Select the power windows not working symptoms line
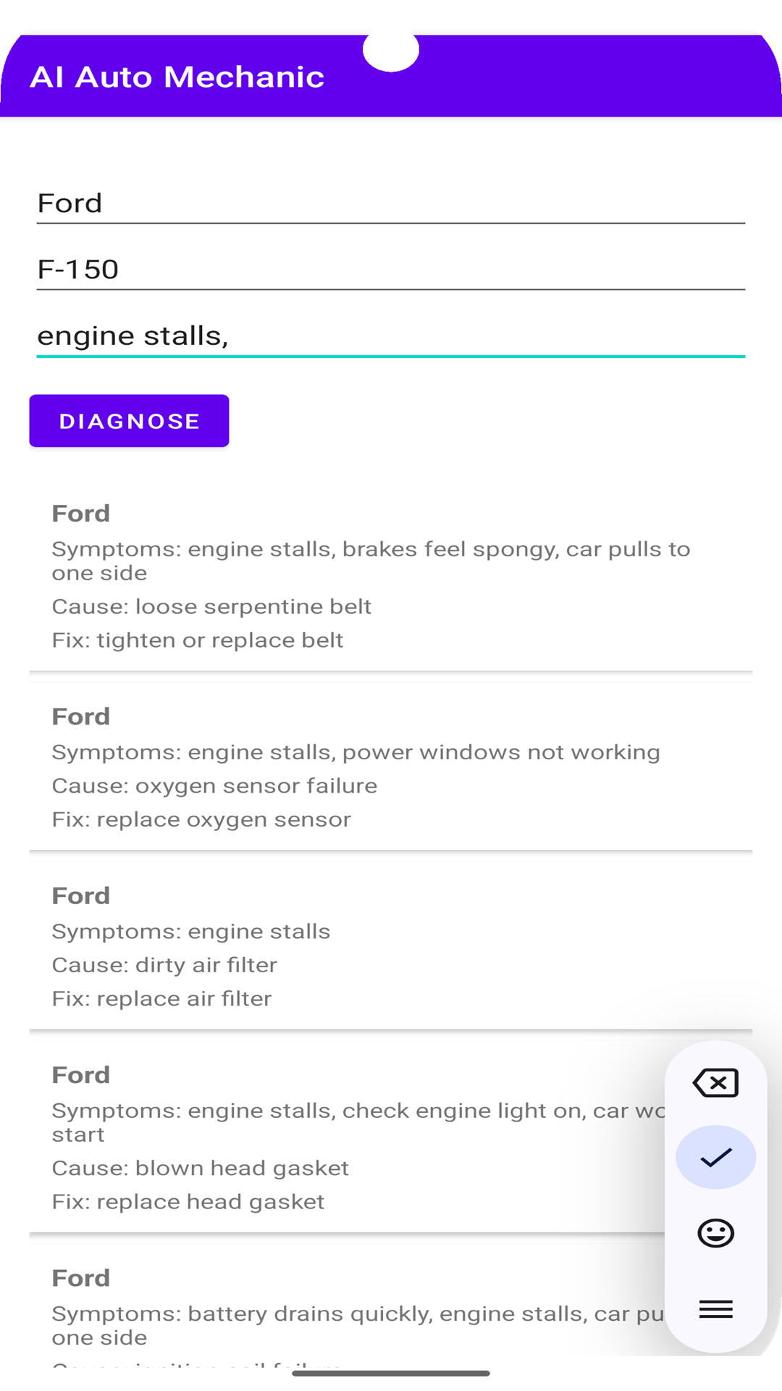782x1391 pixels. [x=356, y=752]
